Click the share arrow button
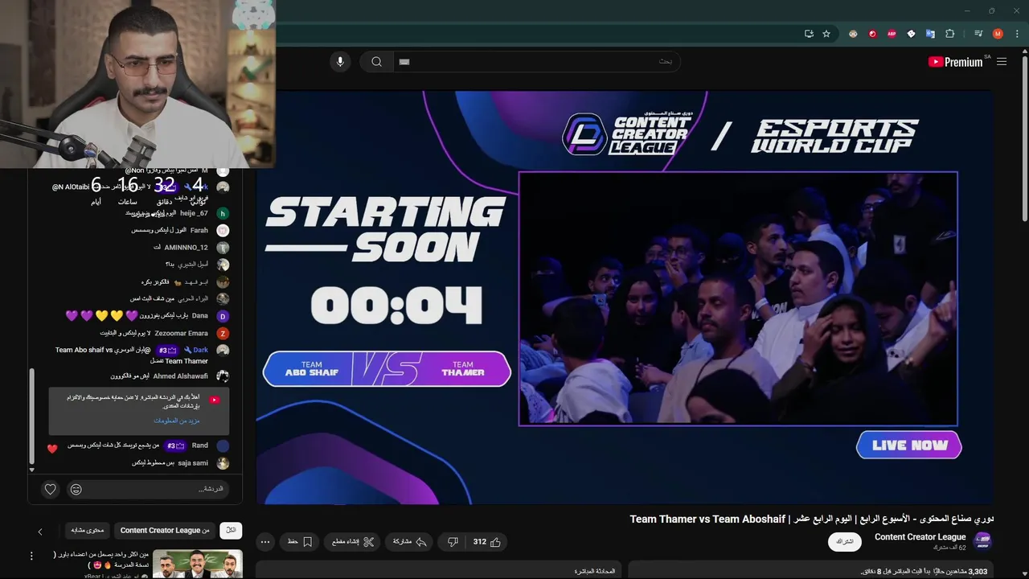 410,542
